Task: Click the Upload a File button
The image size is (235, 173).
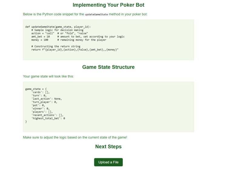Action: [x=108, y=162]
